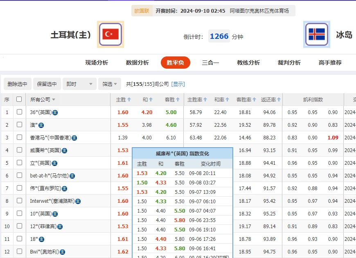Click the 删除选中 button
Viewport: 356px width, 258px height.
point(17,84)
